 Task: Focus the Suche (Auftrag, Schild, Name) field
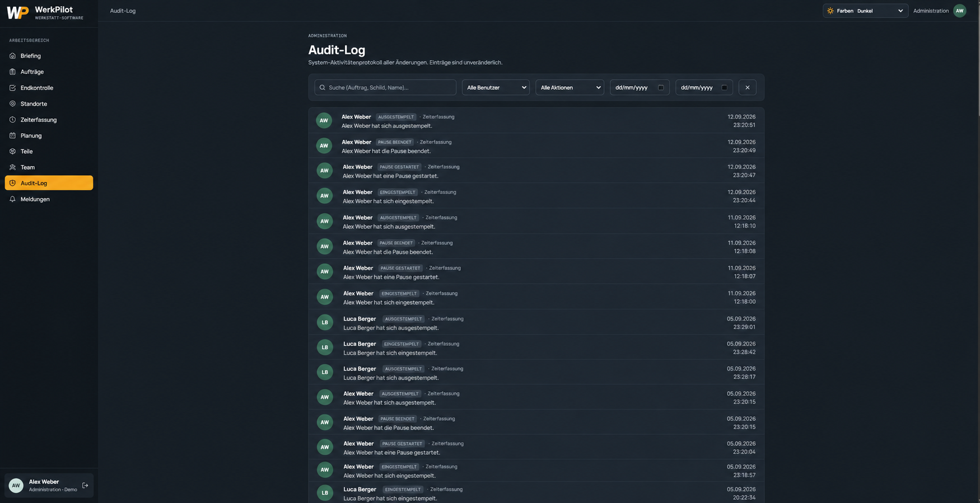coord(385,87)
